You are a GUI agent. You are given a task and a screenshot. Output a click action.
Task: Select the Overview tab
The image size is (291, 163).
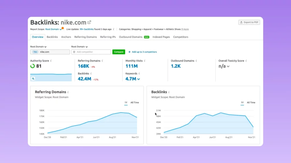38,37
